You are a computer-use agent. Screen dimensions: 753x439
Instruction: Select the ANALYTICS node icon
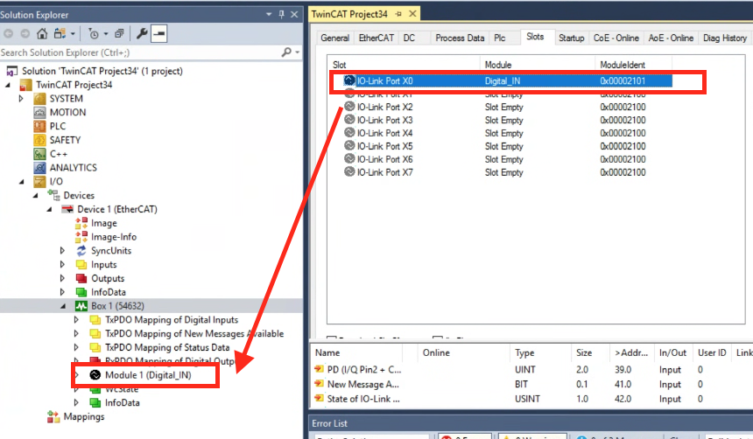(x=40, y=168)
